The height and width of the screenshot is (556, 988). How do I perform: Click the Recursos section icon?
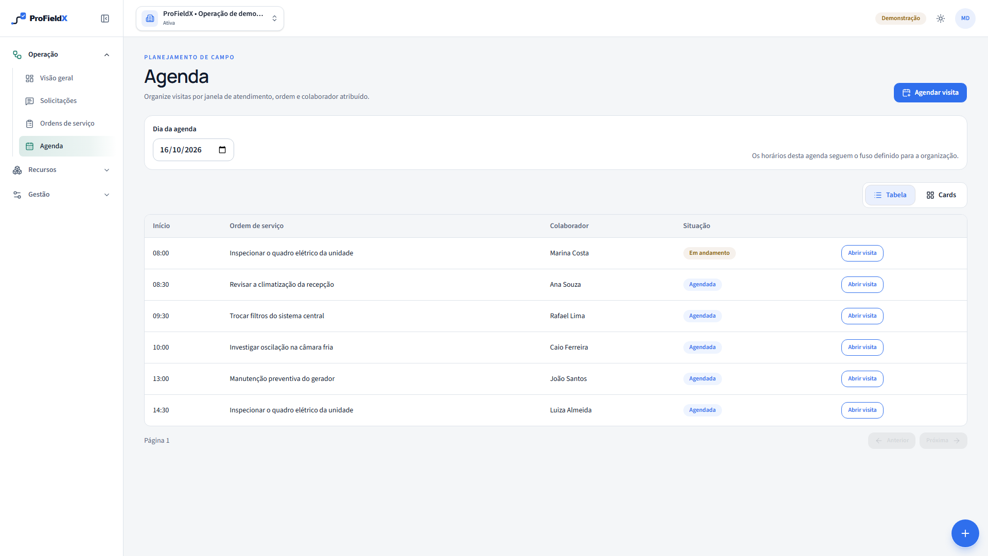tap(17, 170)
